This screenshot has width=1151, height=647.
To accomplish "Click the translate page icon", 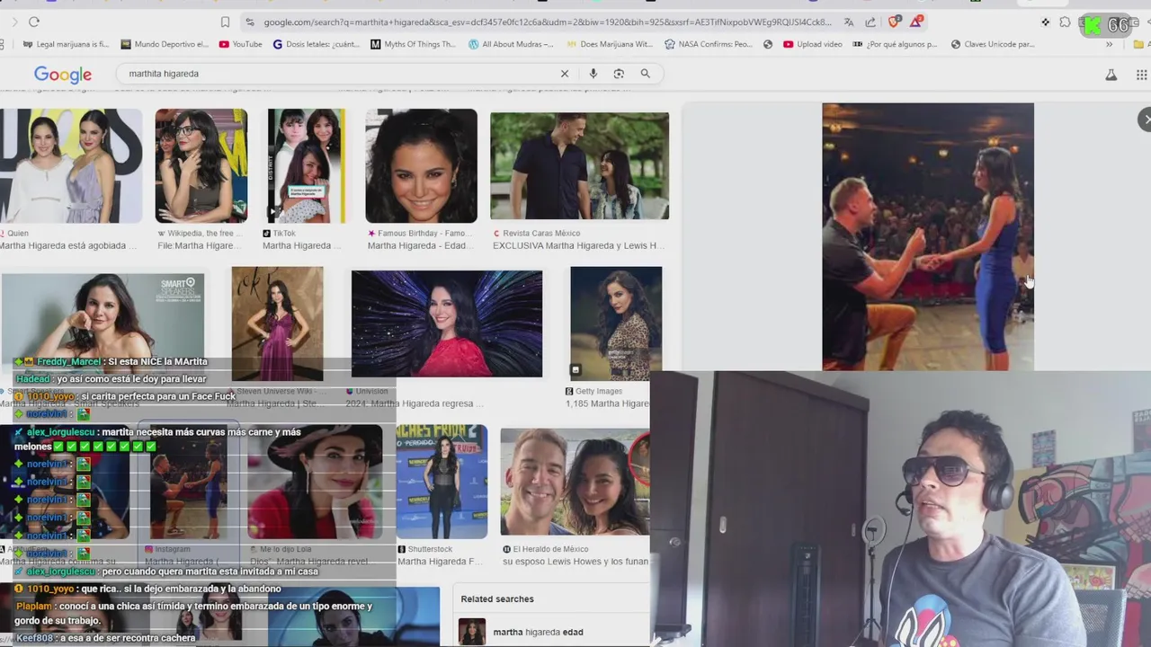I will [x=849, y=22].
